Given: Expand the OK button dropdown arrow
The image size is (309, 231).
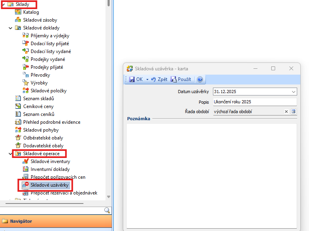Looking at the screenshot, I should tap(147, 79).
